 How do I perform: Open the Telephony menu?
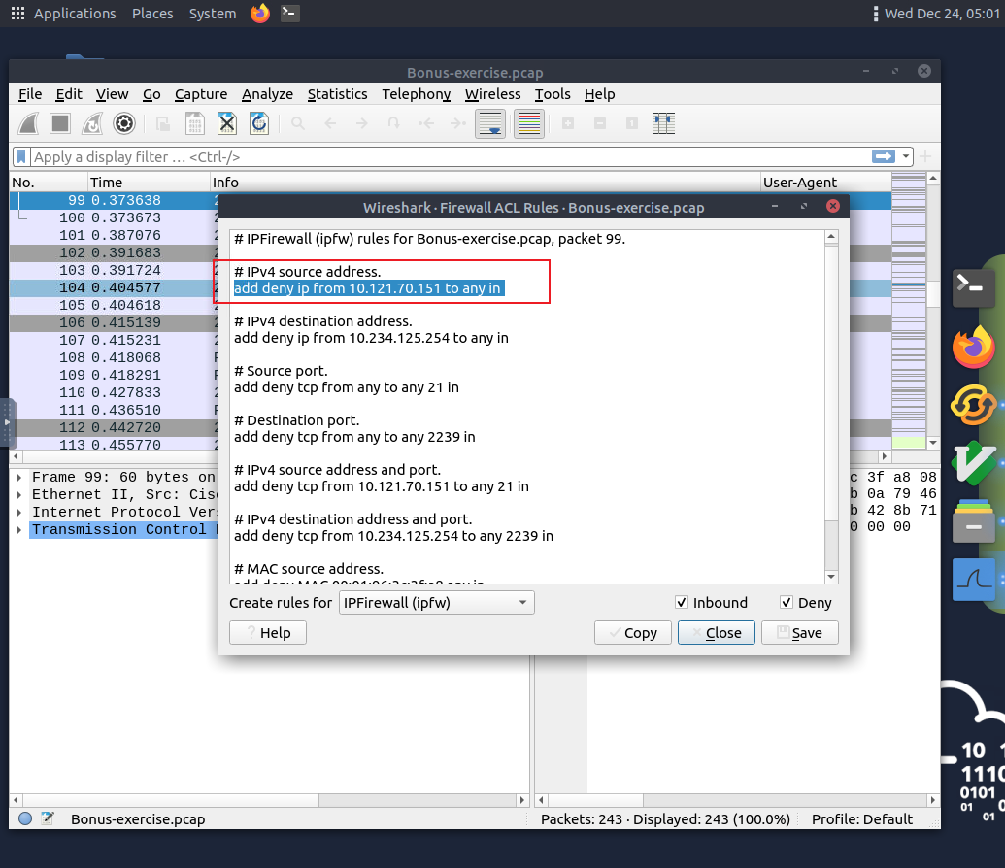[x=416, y=94]
